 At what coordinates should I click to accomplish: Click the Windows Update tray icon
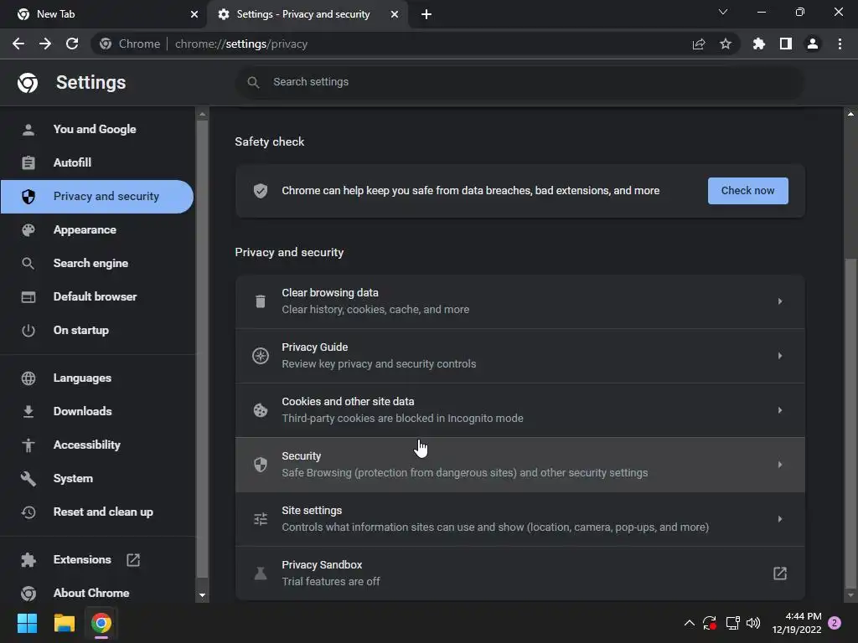710,623
